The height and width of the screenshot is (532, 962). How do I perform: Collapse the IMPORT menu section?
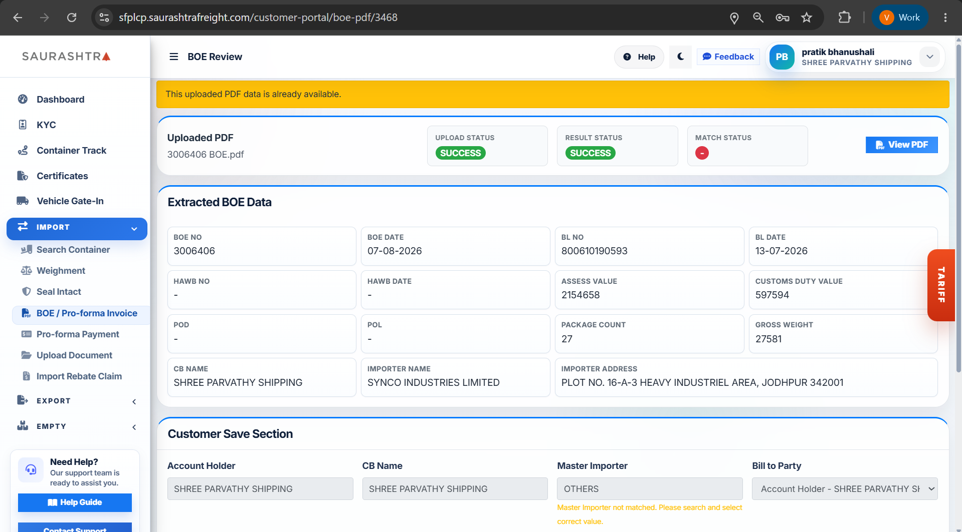(77, 229)
